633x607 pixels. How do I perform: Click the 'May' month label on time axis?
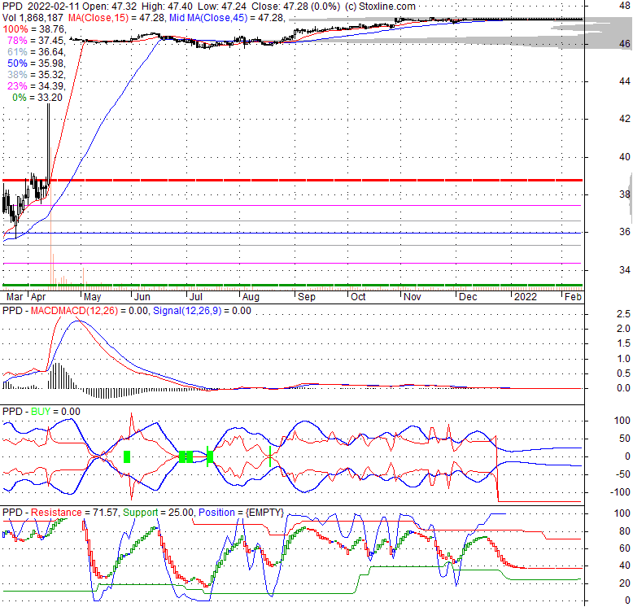93,297
